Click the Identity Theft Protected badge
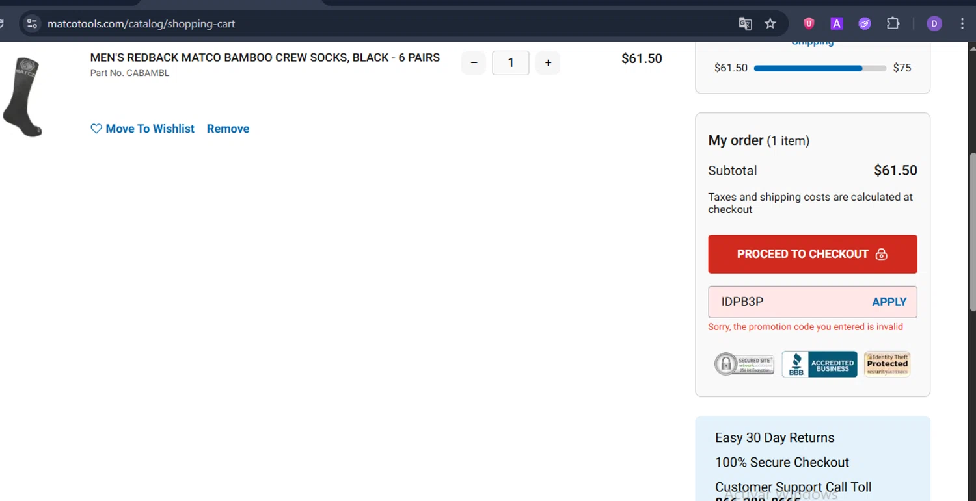Image resolution: width=976 pixels, height=501 pixels. point(887,365)
